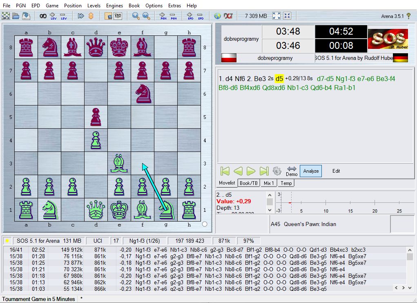Click the UCI protocol status field
417x303 pixels.
click(98, 241)
